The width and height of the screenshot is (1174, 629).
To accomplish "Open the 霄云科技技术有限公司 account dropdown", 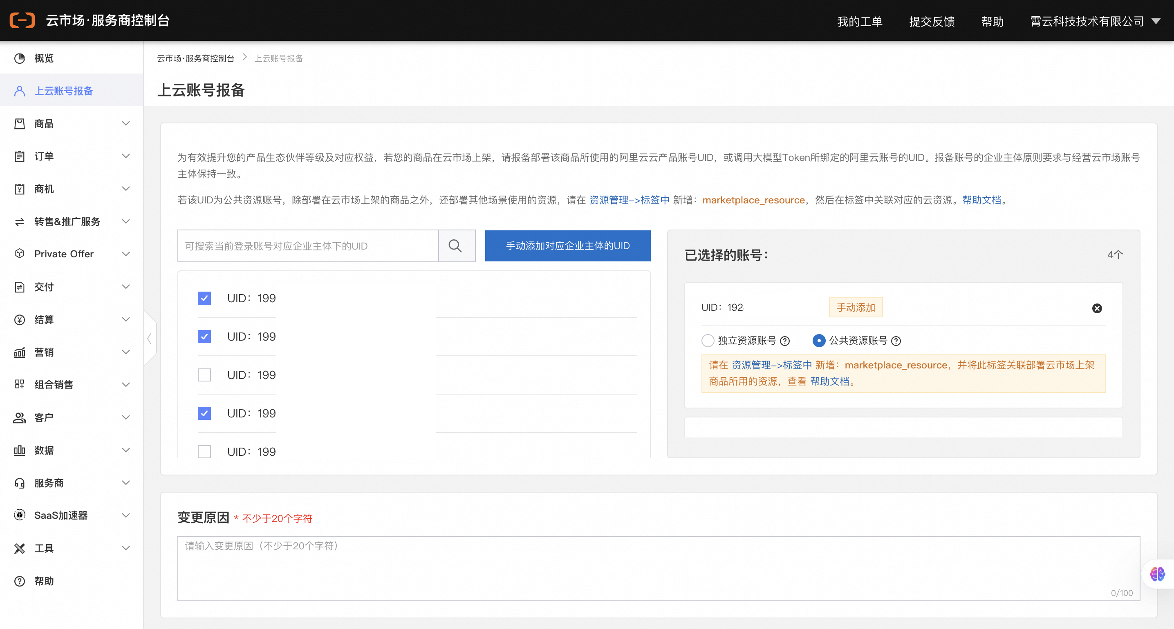I will [1095, 21].
